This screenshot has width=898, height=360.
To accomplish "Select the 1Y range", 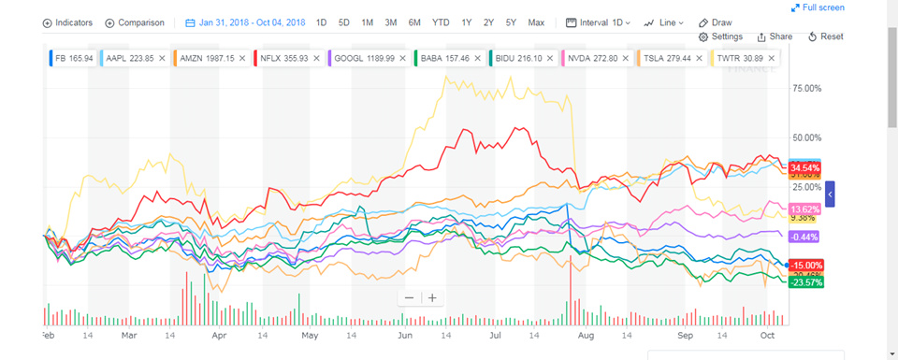I will pyautogui.click(x=466, y=22).
